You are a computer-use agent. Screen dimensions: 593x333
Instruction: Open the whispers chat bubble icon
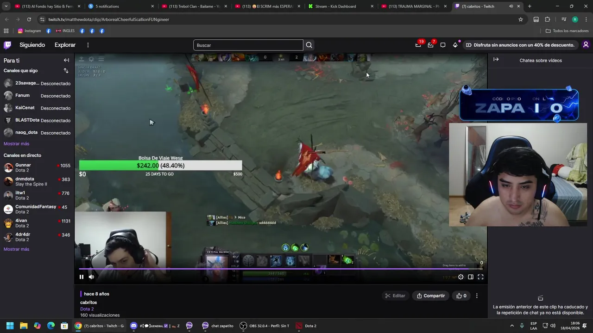tap(443, 45)
